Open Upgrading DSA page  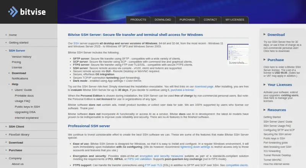click(25, 112)
